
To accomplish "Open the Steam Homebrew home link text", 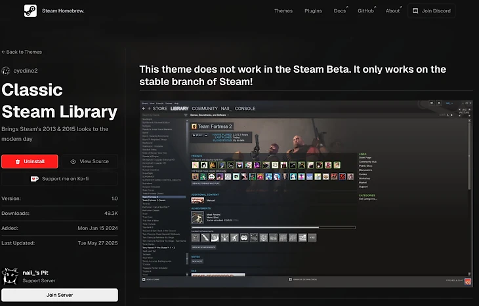I will coord(63,10).
